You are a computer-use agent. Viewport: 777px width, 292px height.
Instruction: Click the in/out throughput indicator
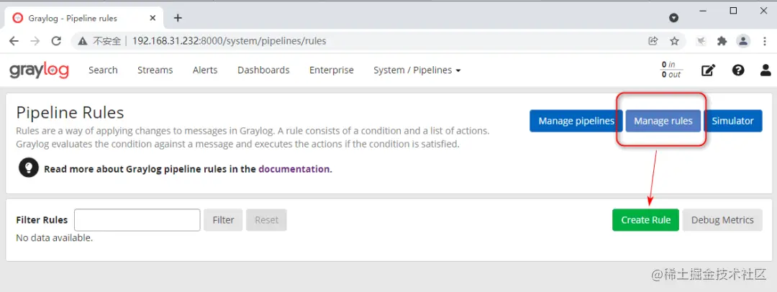pos(671,70)
